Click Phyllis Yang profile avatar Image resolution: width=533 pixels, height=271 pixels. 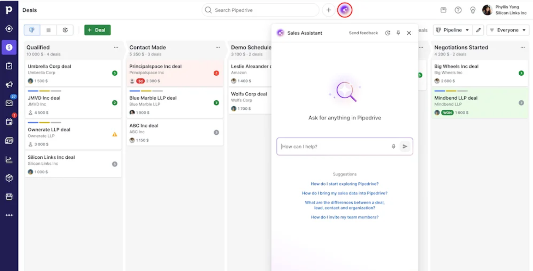tap(487, 10)
